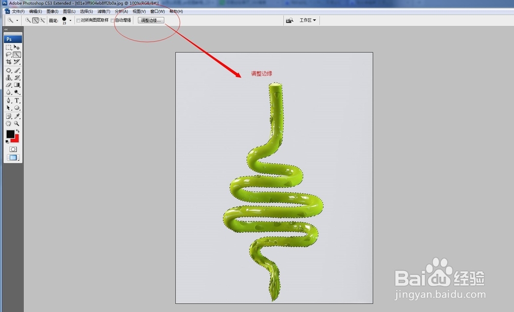This screenshot has height=312, width=514.
Task: Select the Gradient tool
Action: pos(17,85)
